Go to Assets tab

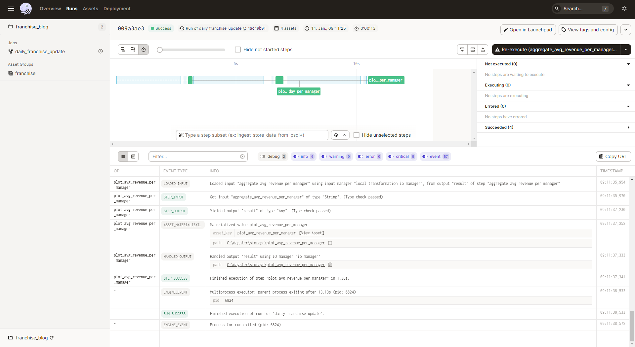pyautogui.click(x=90, y=9)
